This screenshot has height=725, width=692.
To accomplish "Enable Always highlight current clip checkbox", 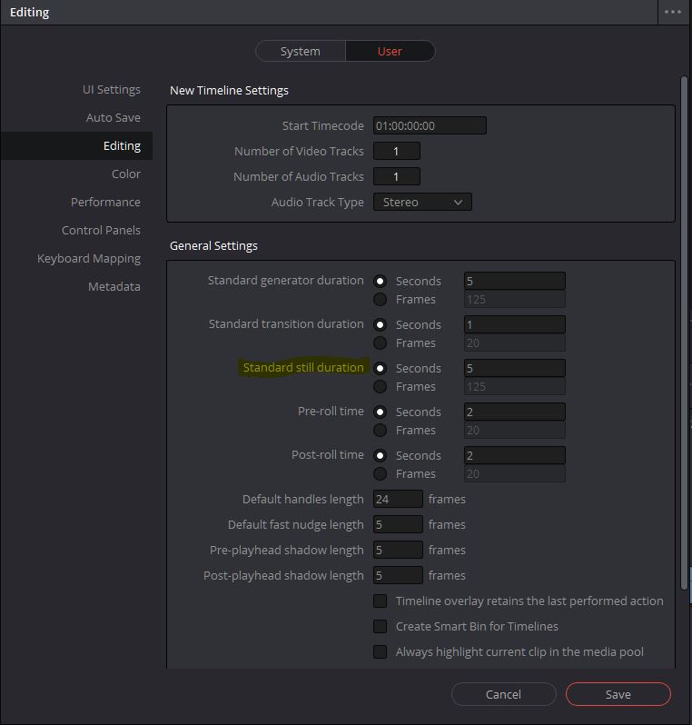I will click(x=381, y=651).
